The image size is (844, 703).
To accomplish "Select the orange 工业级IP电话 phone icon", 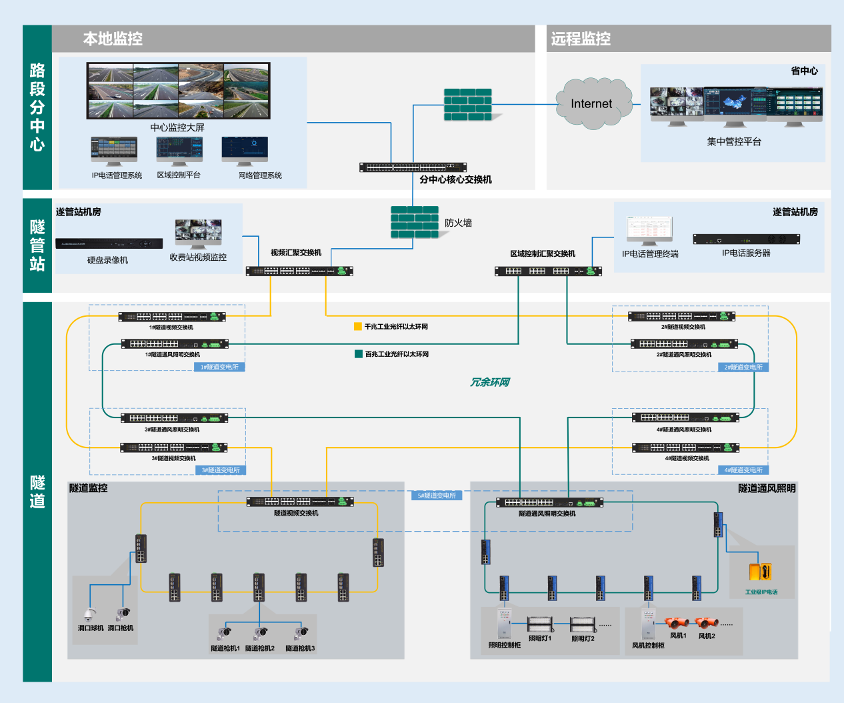I will coord(760,572).
